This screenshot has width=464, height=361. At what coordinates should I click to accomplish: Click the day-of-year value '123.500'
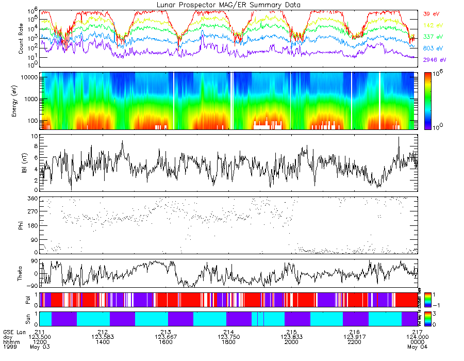tap(40, 337)
